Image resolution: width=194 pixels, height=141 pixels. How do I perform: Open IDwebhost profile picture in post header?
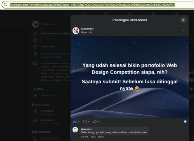click(x=76, y=31)
